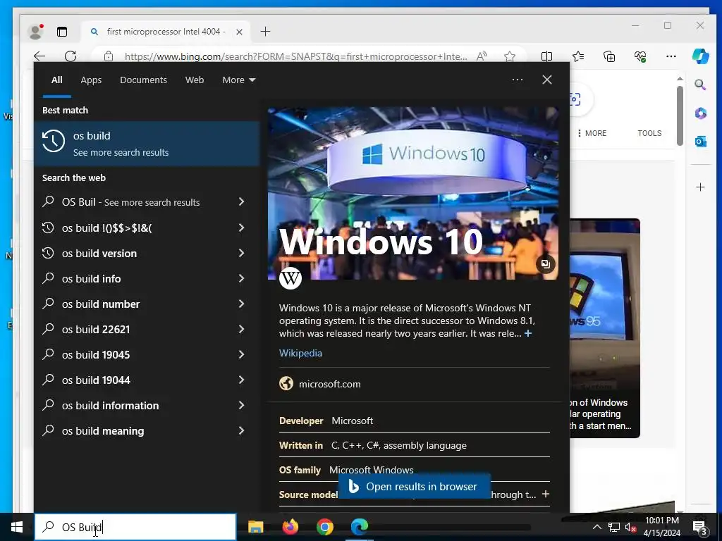Open taskbar clock and date
This screenshot has height=541, width=722.
[661, 527]
